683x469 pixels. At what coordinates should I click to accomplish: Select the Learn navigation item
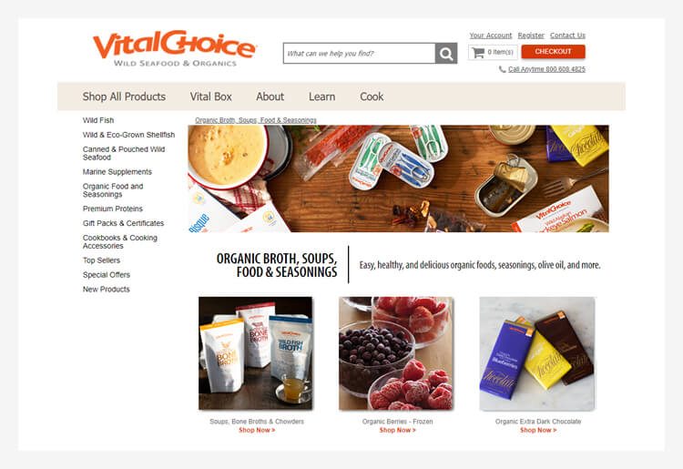pos(321,97)
